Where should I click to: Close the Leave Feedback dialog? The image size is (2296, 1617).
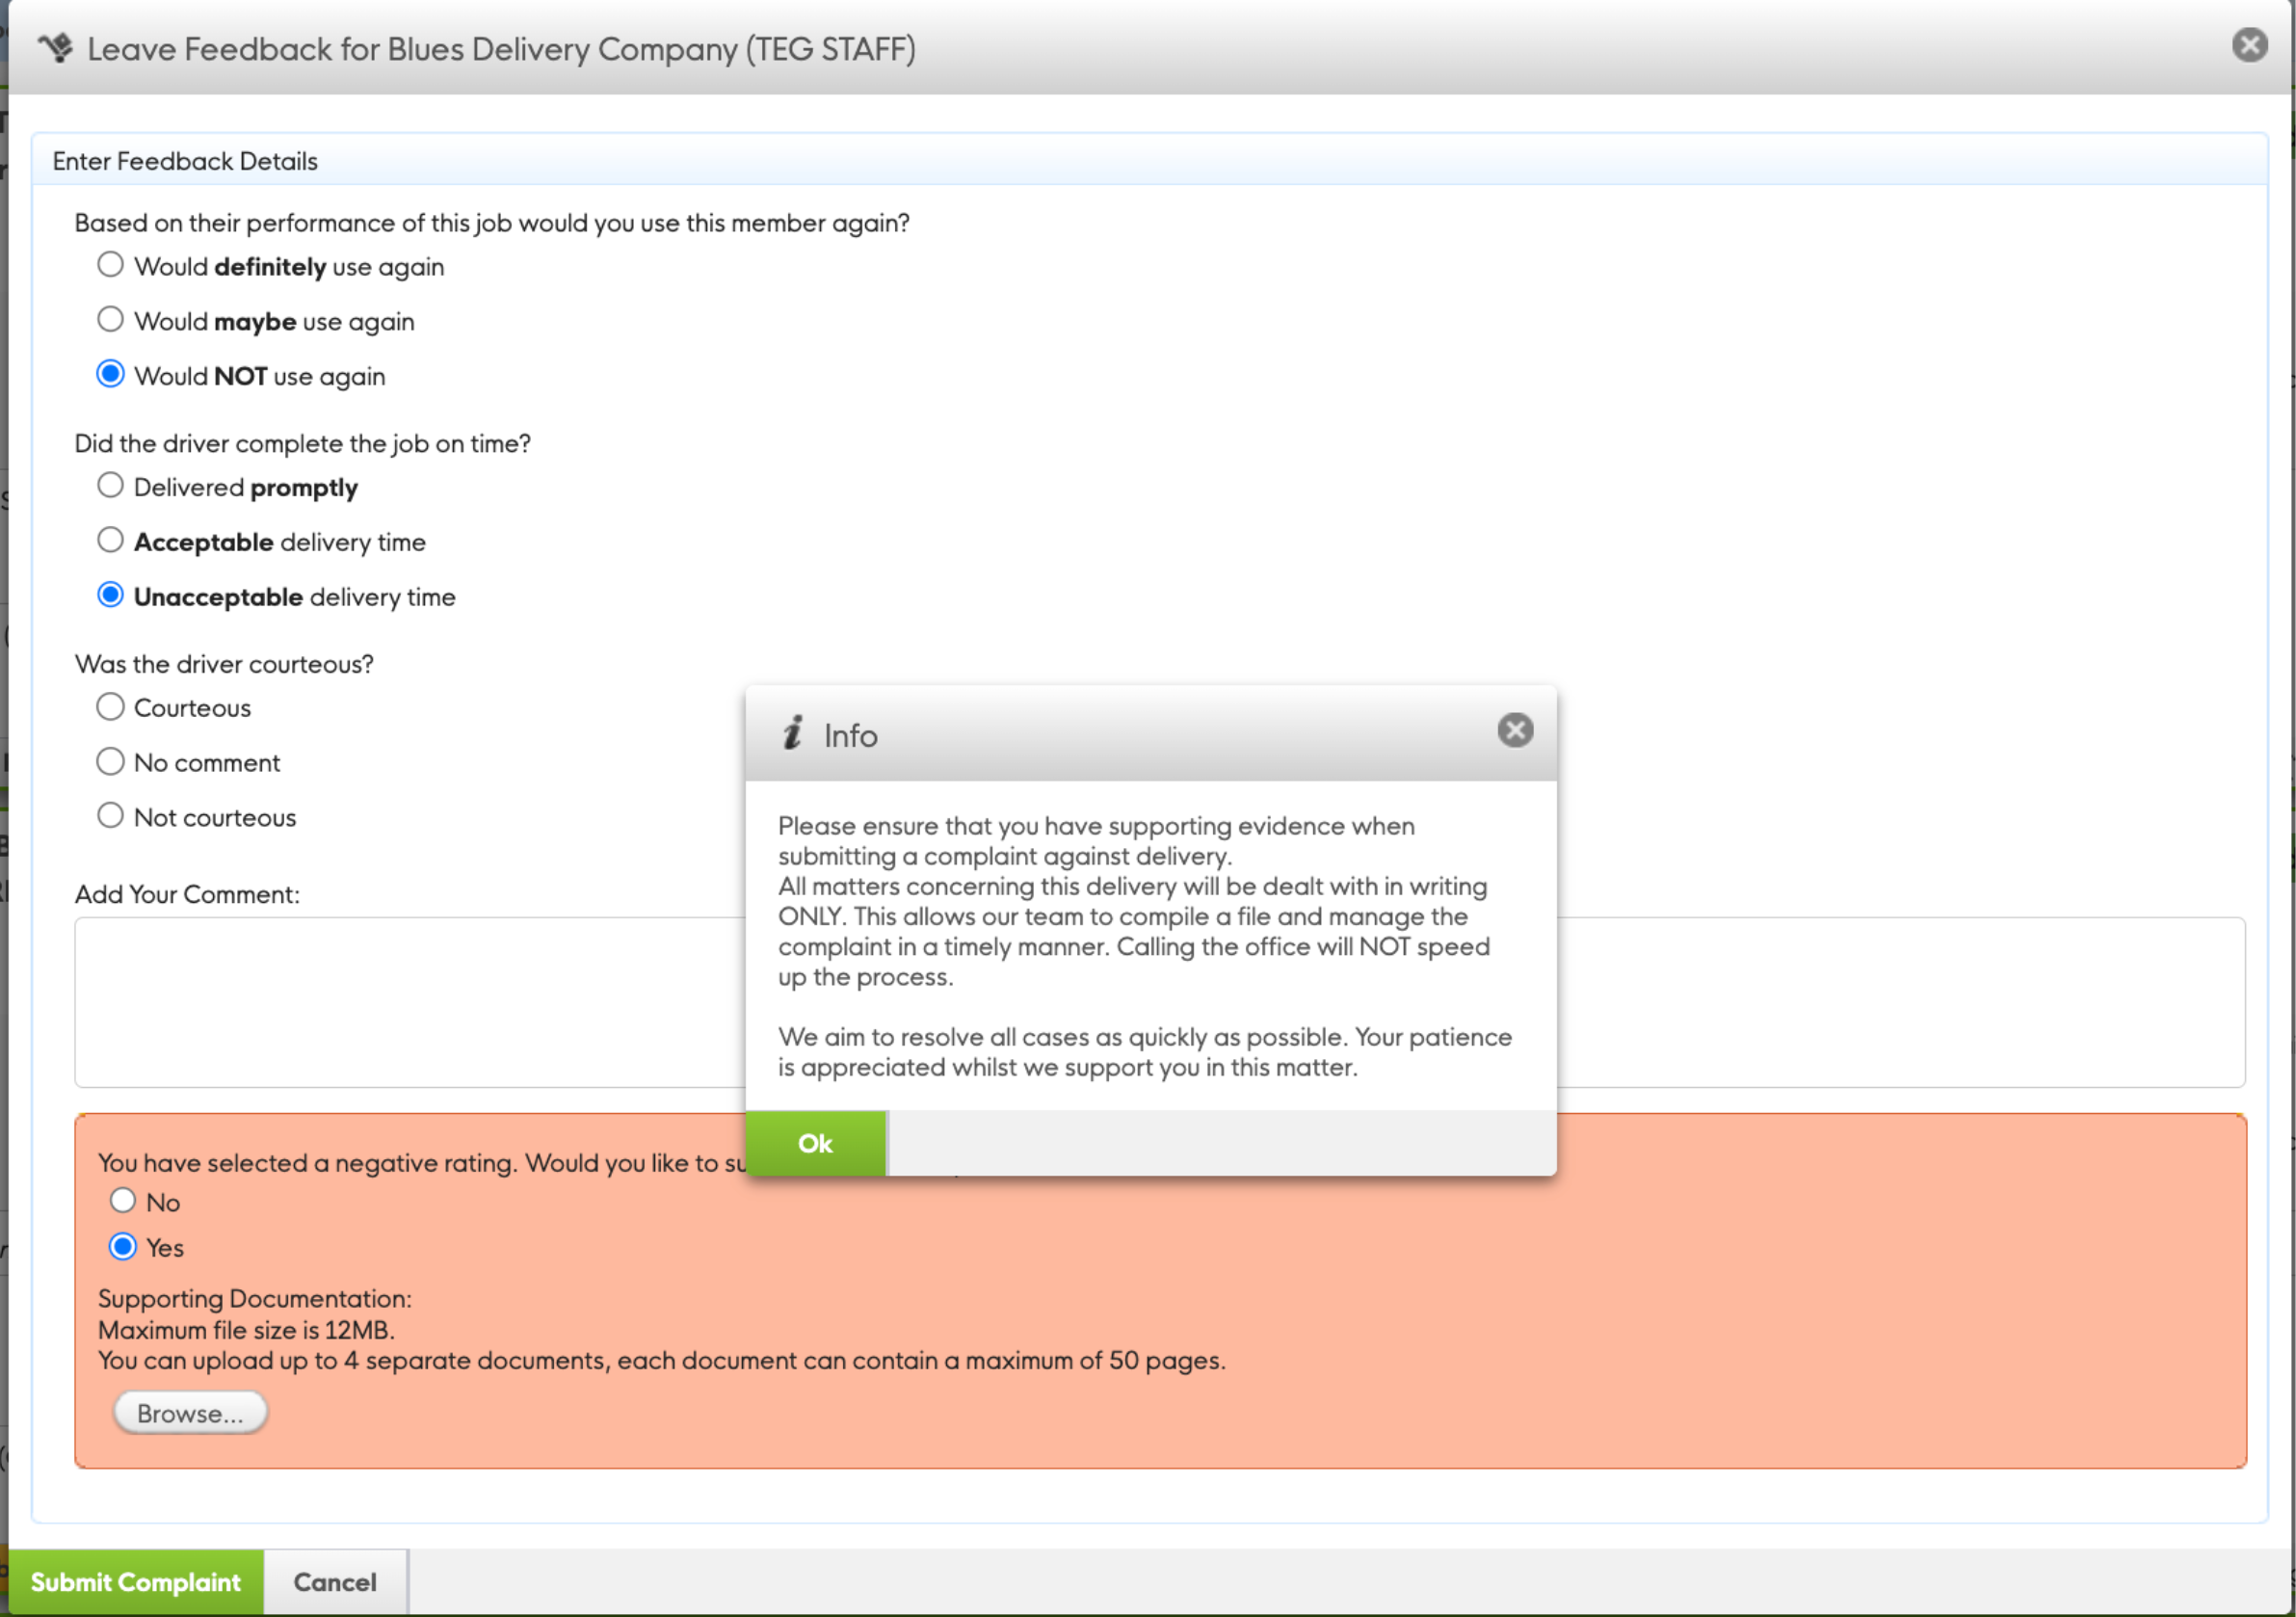point(2248,45)
